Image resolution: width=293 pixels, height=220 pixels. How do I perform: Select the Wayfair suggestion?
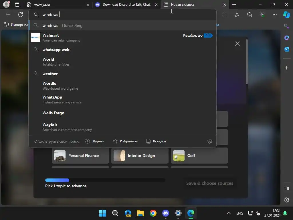122,127
